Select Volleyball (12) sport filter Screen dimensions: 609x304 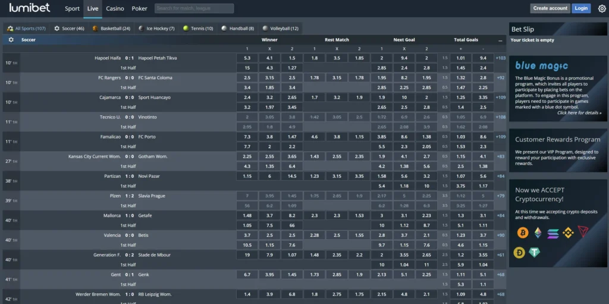(281, 29)
